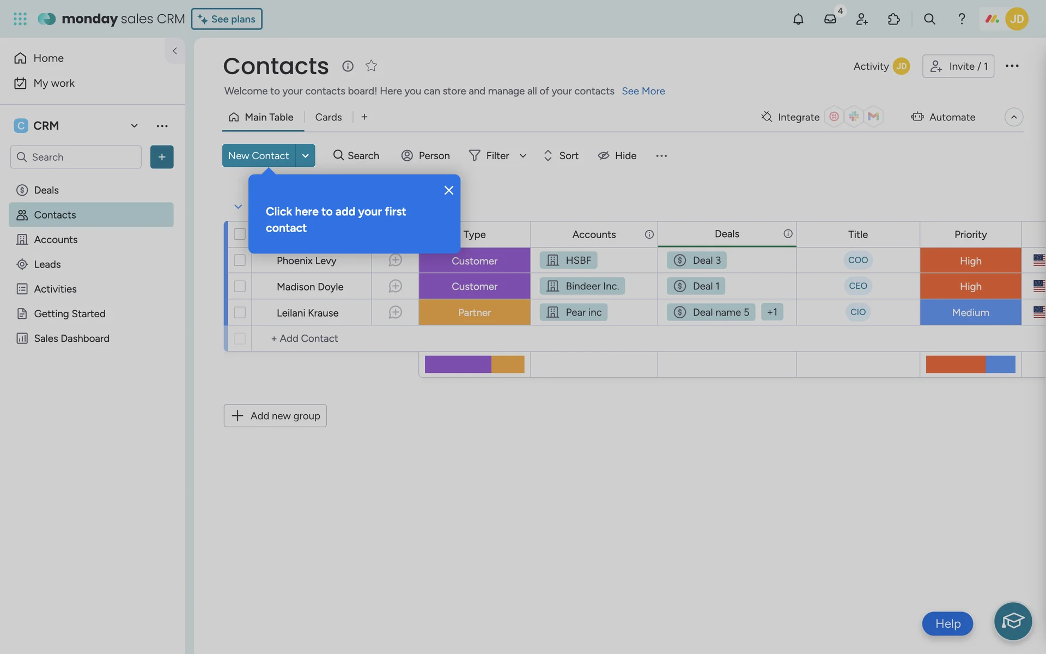The width and height of the screenshot is (1046, 654).
Task: Expand the CRM workspace dropdown
Action: [x=134, y=126]
